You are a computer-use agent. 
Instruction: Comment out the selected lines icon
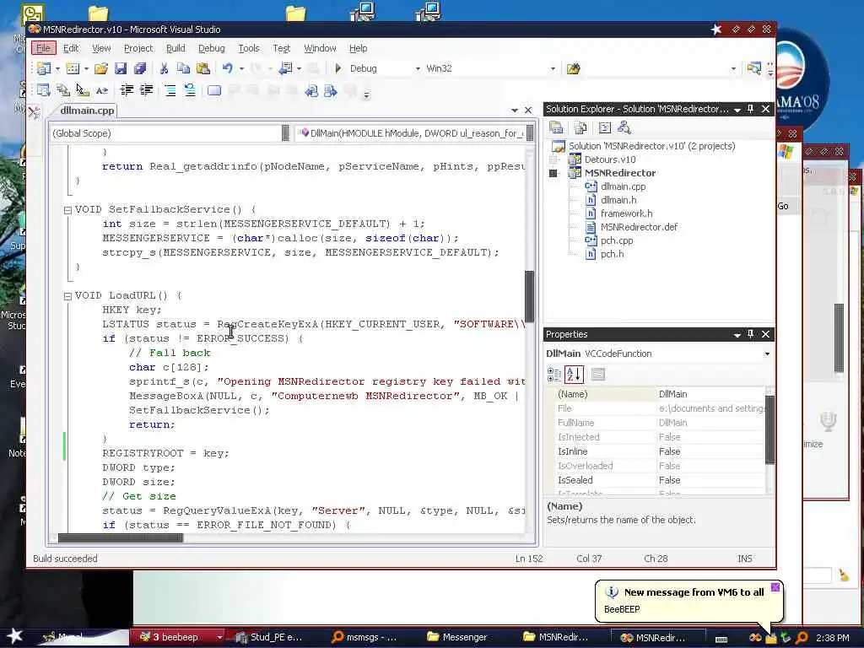coord(170,90)
